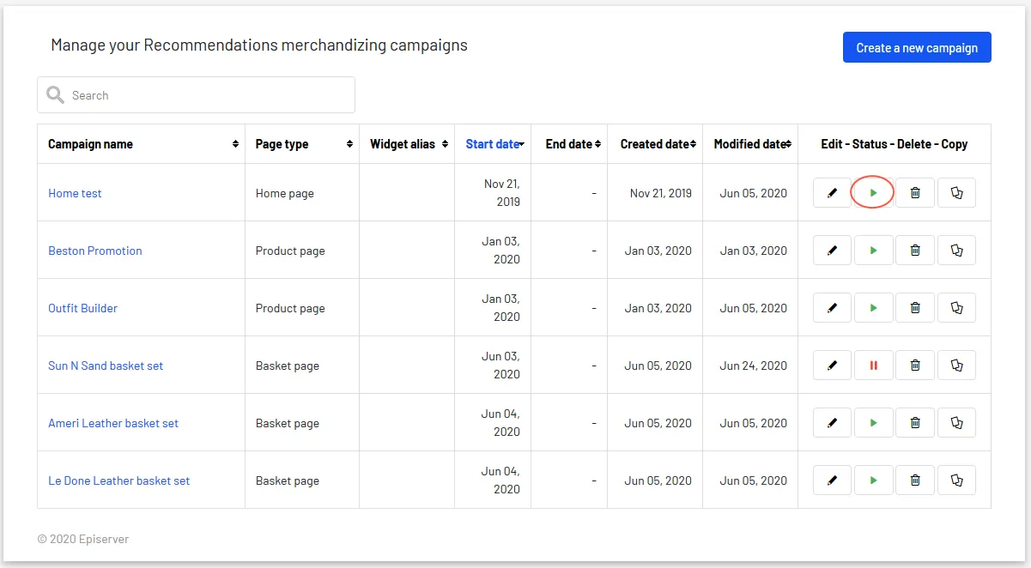Sort by Modified date column

pos(750,144)
